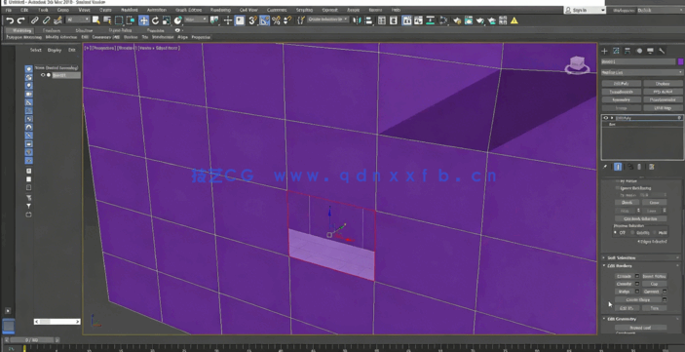Toggle Pin Stack icon below modifier stack

605,167
